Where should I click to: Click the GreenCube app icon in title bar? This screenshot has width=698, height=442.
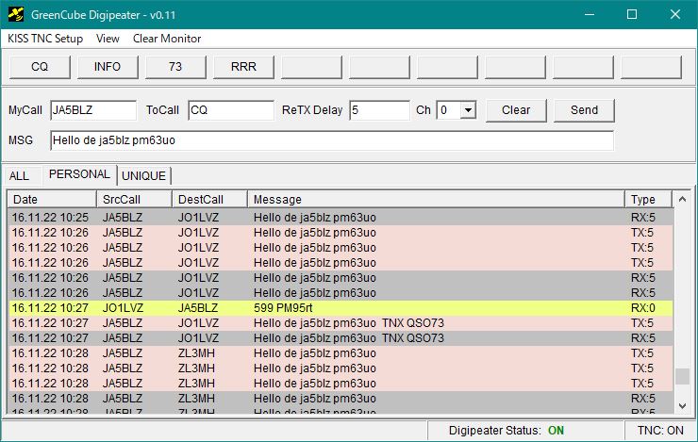tap(16, 15)
